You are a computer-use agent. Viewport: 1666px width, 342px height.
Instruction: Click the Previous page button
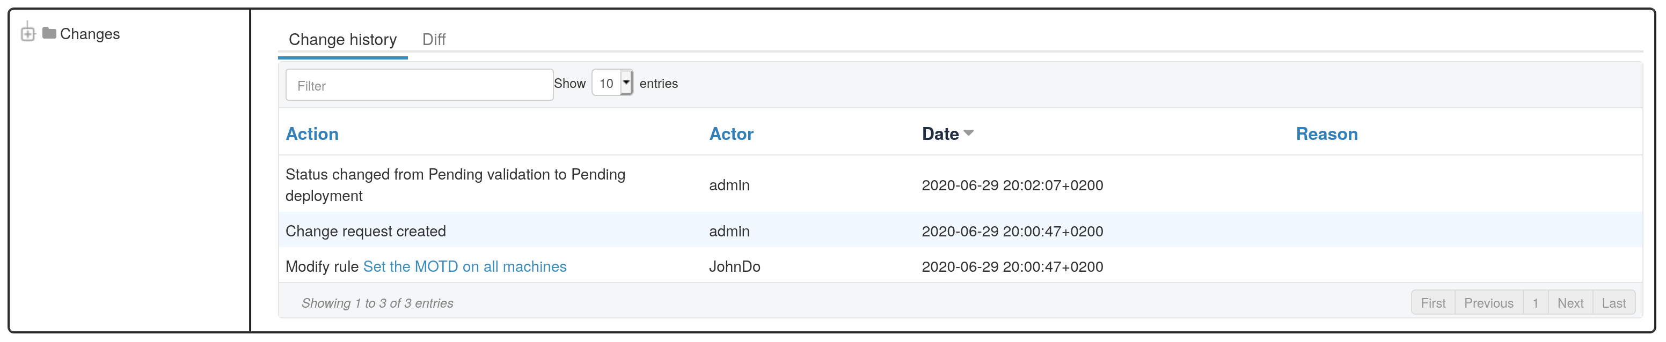[1488, 303]
